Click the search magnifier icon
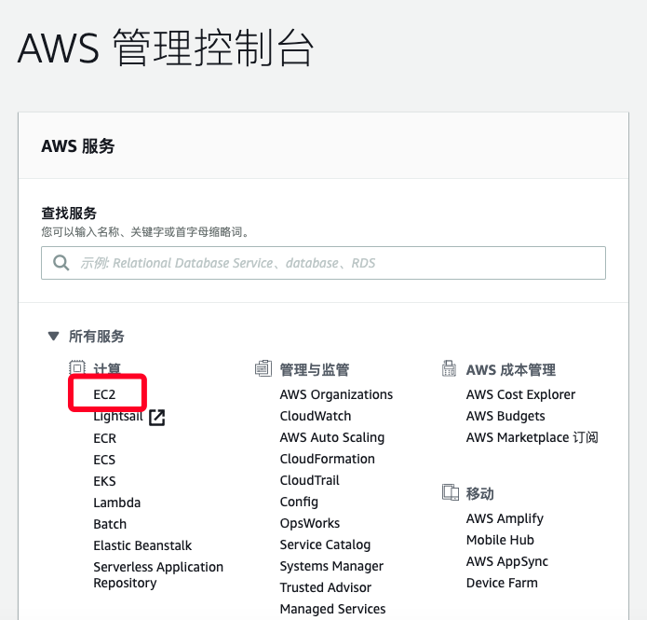 pyautogui.click(x=61, y=263)
